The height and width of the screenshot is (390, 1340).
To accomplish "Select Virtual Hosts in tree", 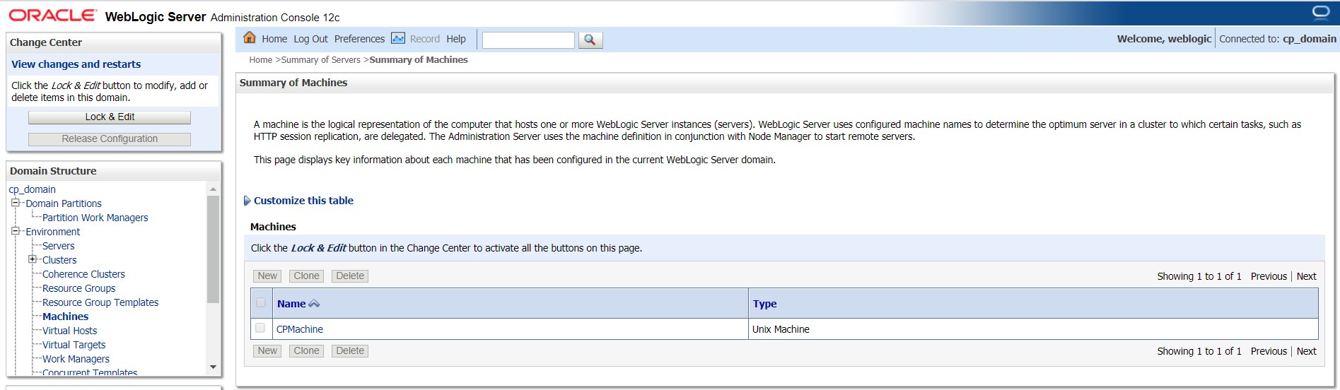I will tap(69, 331).
